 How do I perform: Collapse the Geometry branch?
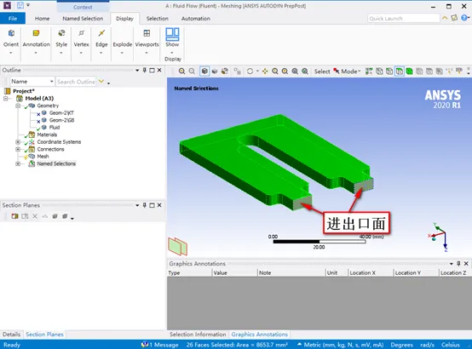(18, 106)
